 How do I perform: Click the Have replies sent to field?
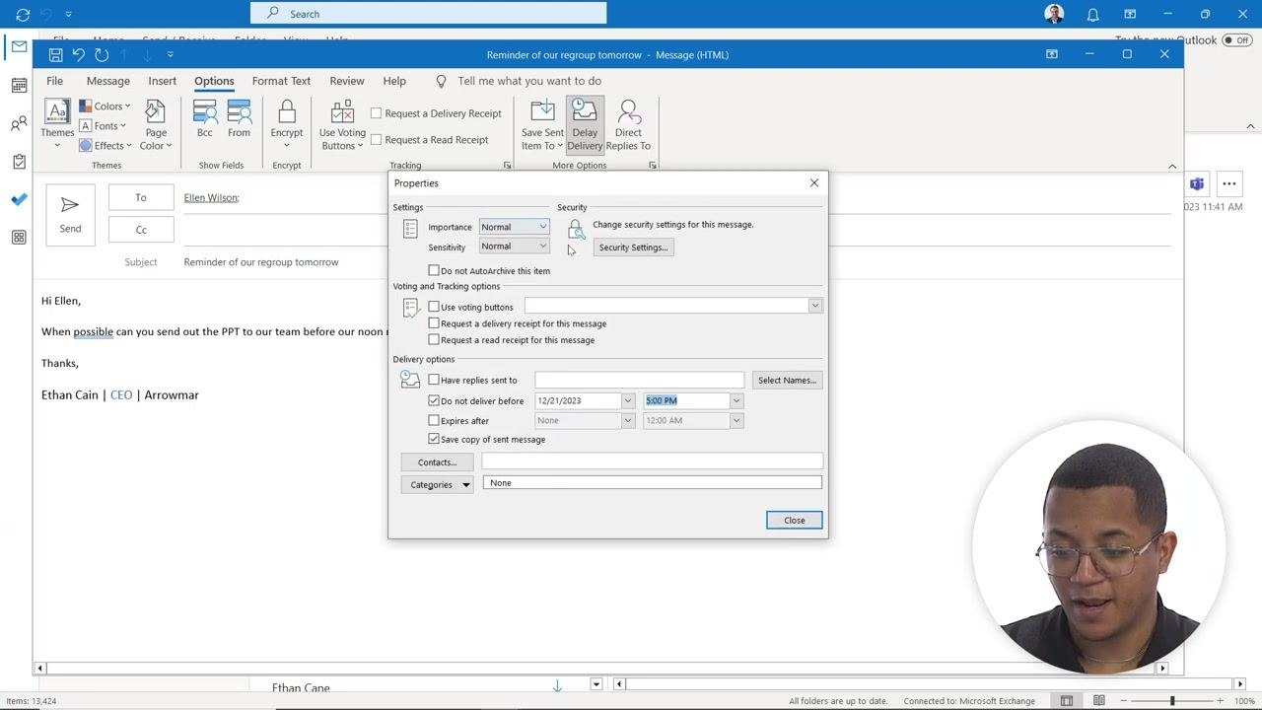640,380
